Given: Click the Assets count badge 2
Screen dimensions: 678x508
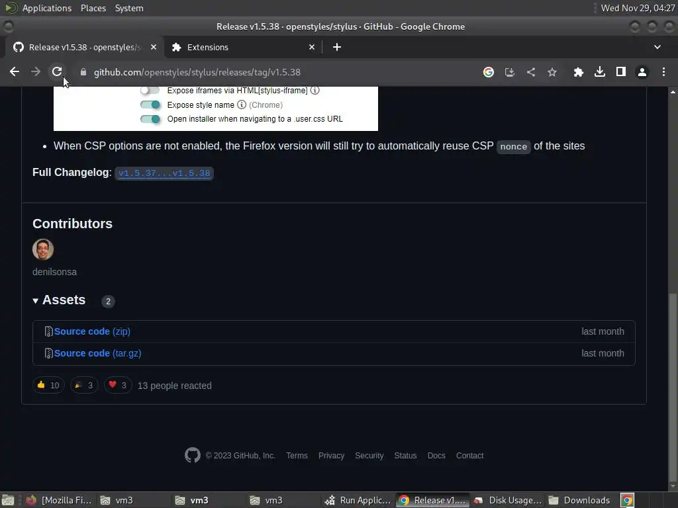Looking at the screenshot, I should 108,301.
